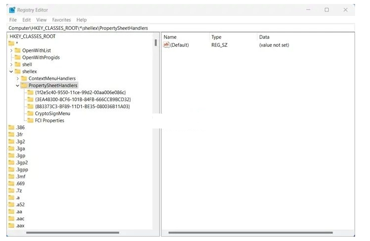The image size is (370, 241).
Task: Click the .3g2 folder icon
Action: click(x=11, y=141)
